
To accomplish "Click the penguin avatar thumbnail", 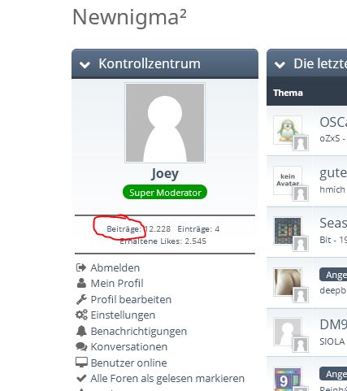I will coord(288,130).
